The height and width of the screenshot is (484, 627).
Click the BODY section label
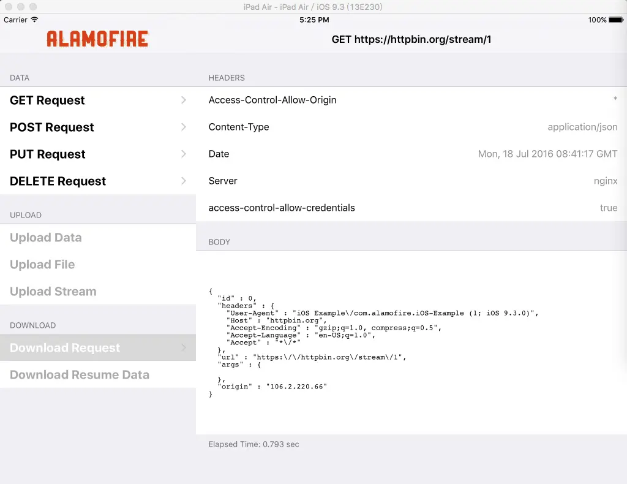click(x=219, y=242)
